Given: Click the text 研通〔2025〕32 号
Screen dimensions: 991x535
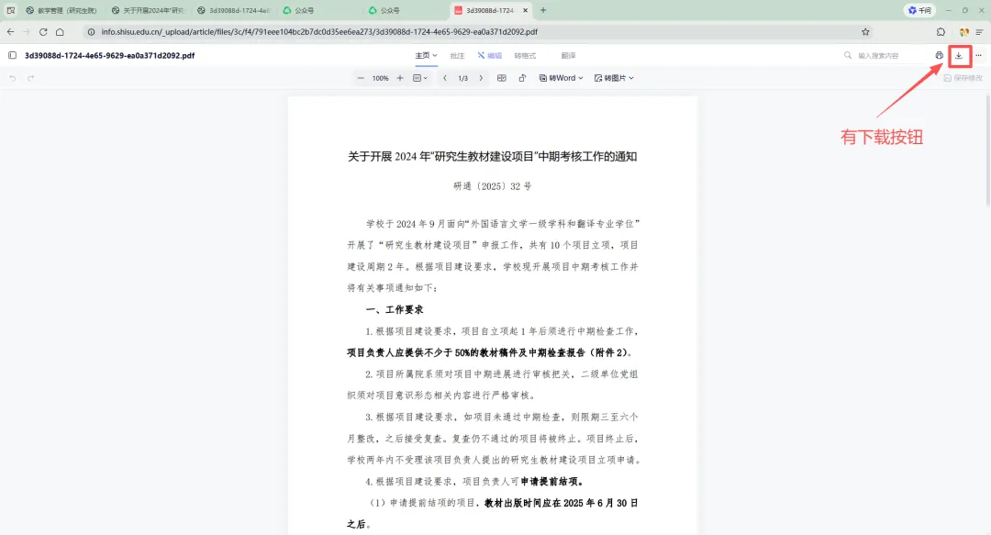Looking at the screenshot, I should click(x=493, y=186).
